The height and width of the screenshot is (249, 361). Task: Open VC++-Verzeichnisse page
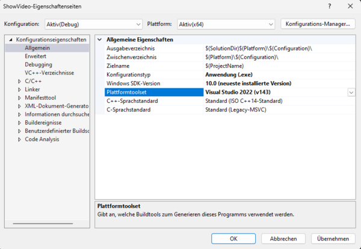point(49,73)
